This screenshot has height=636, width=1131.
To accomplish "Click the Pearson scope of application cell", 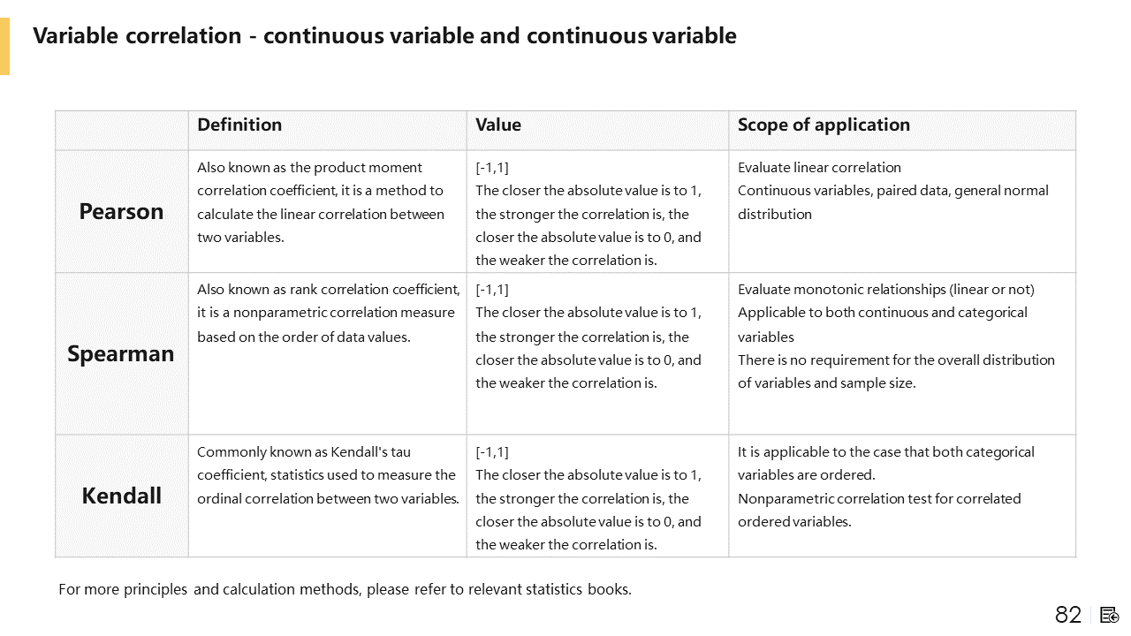I will point(892,191).
